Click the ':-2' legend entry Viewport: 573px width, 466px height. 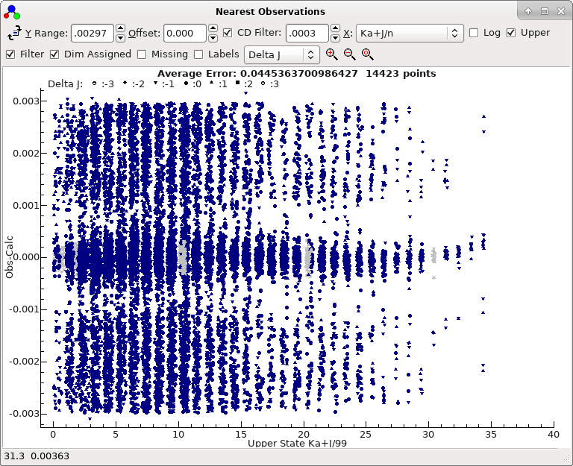click(x=134, y=84)
